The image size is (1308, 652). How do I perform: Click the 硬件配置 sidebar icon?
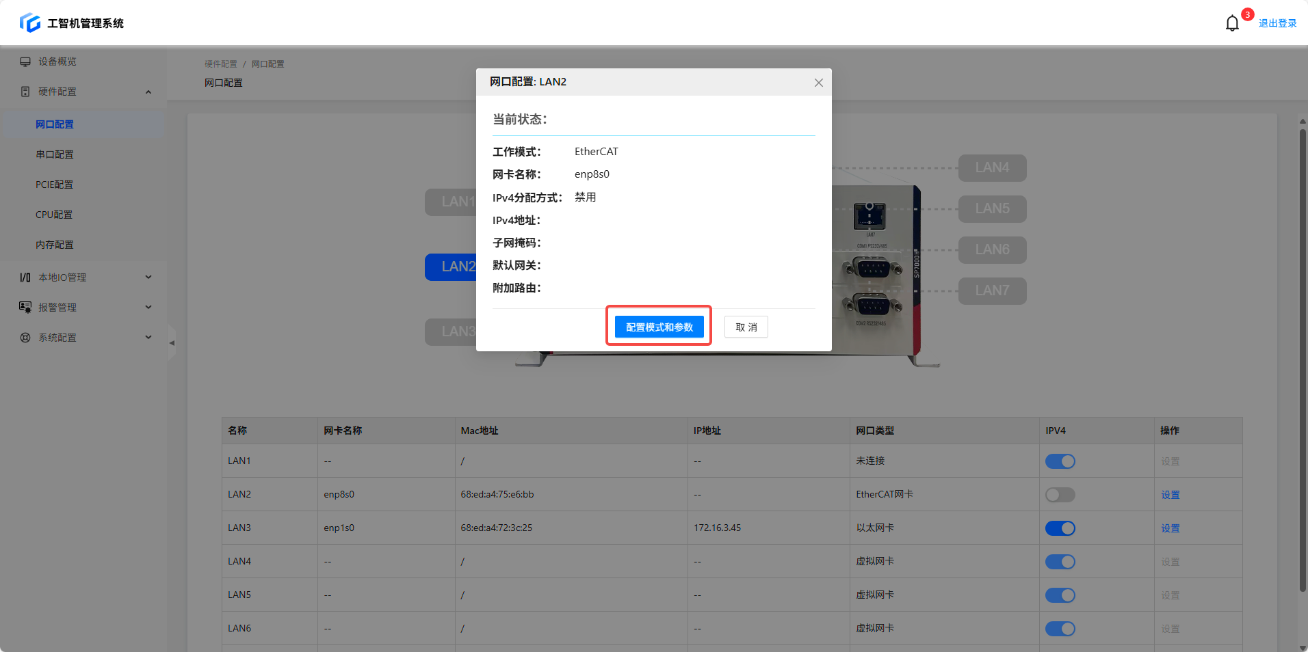(25, 92)
